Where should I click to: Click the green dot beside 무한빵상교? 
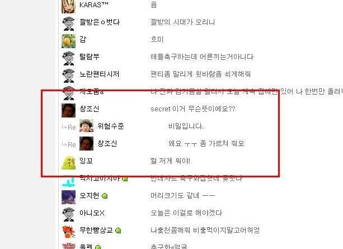pos(118,231)
